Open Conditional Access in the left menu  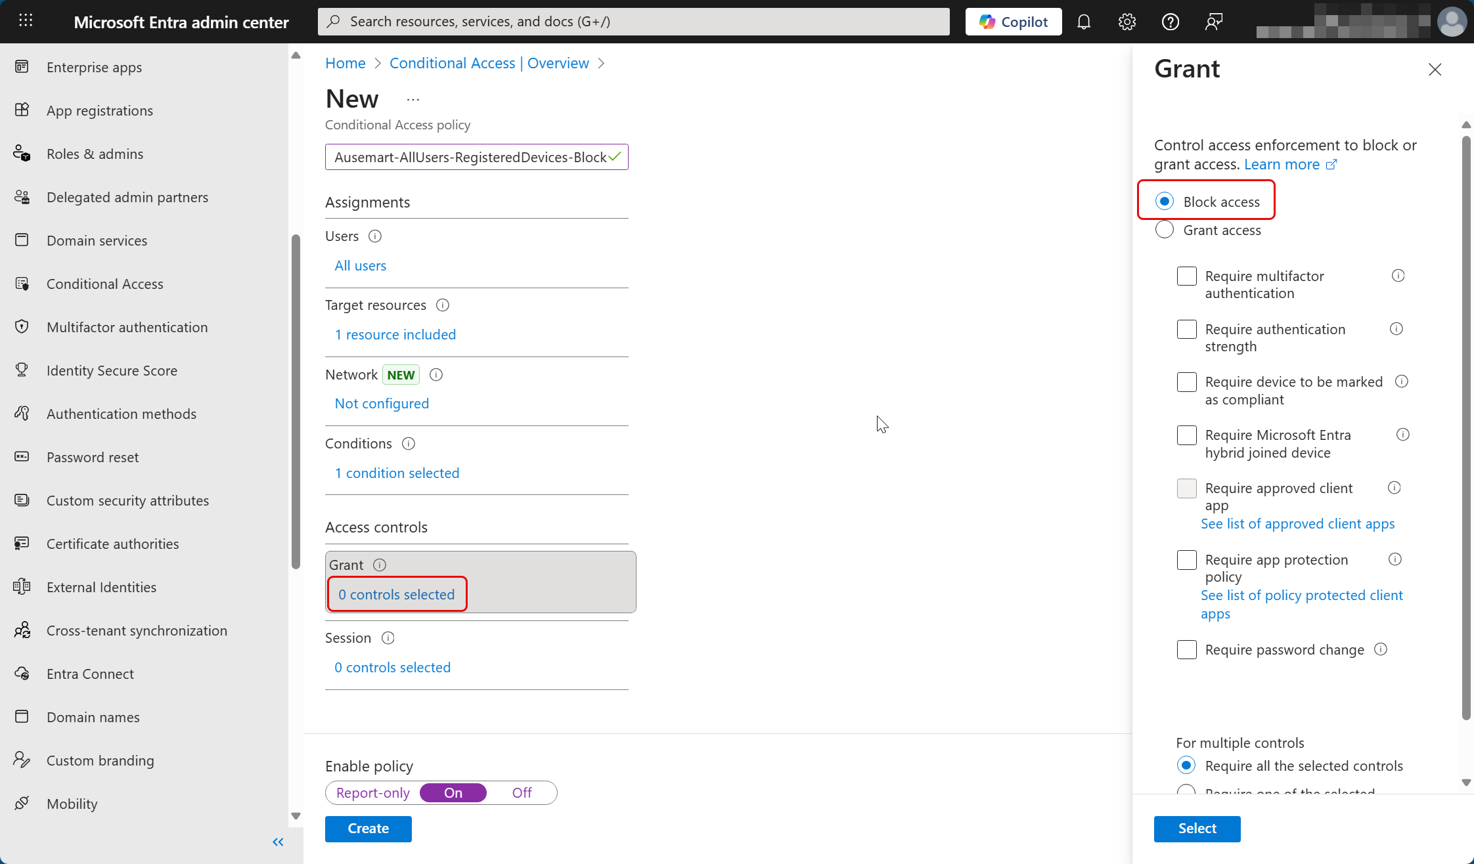click(x=104, y=284)
